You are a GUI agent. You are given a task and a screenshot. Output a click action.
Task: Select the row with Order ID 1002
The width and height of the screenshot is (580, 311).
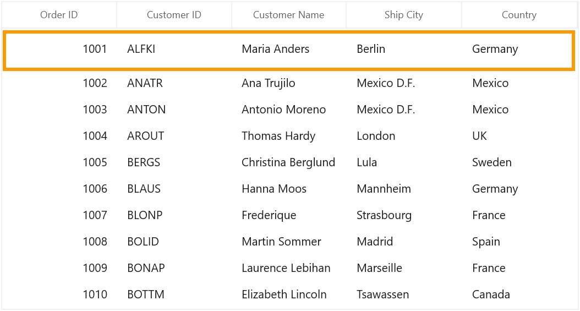pos(289,83)
